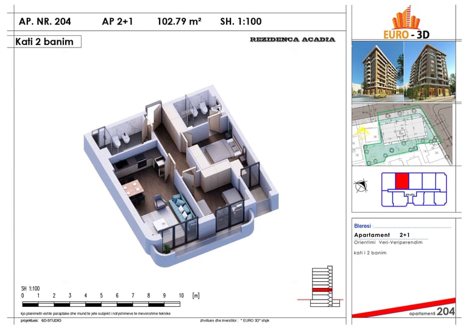Click the 'SH. 1:100' scale text in header
This screenshot has height=330, width=468.
[x=241, y=21]
